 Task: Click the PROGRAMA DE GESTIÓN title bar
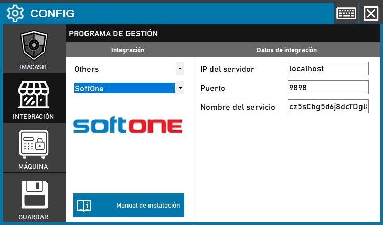tap(223, 34)
